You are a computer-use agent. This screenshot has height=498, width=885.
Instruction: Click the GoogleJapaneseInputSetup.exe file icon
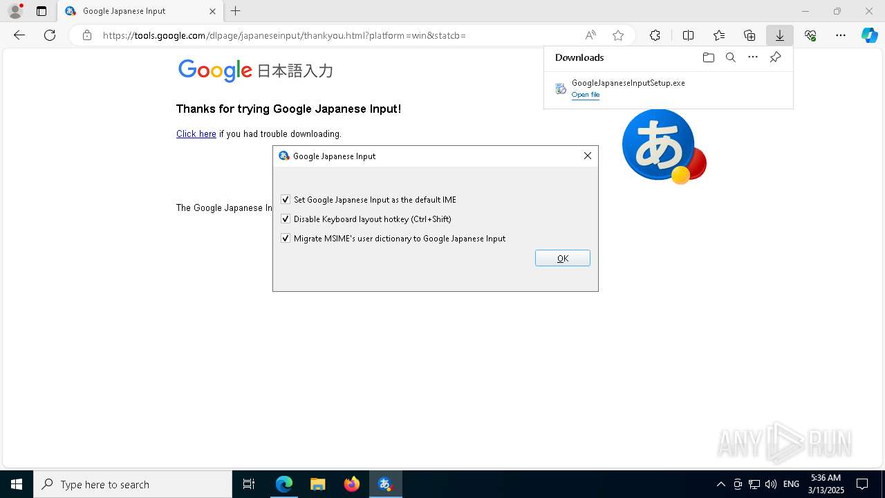click(561, 89)
